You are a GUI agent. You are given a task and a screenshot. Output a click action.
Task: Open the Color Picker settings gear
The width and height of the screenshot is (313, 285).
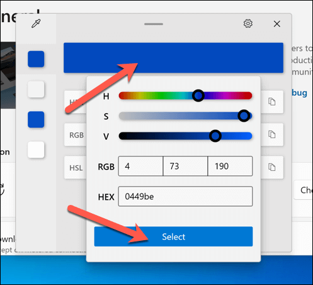(248, 23)
